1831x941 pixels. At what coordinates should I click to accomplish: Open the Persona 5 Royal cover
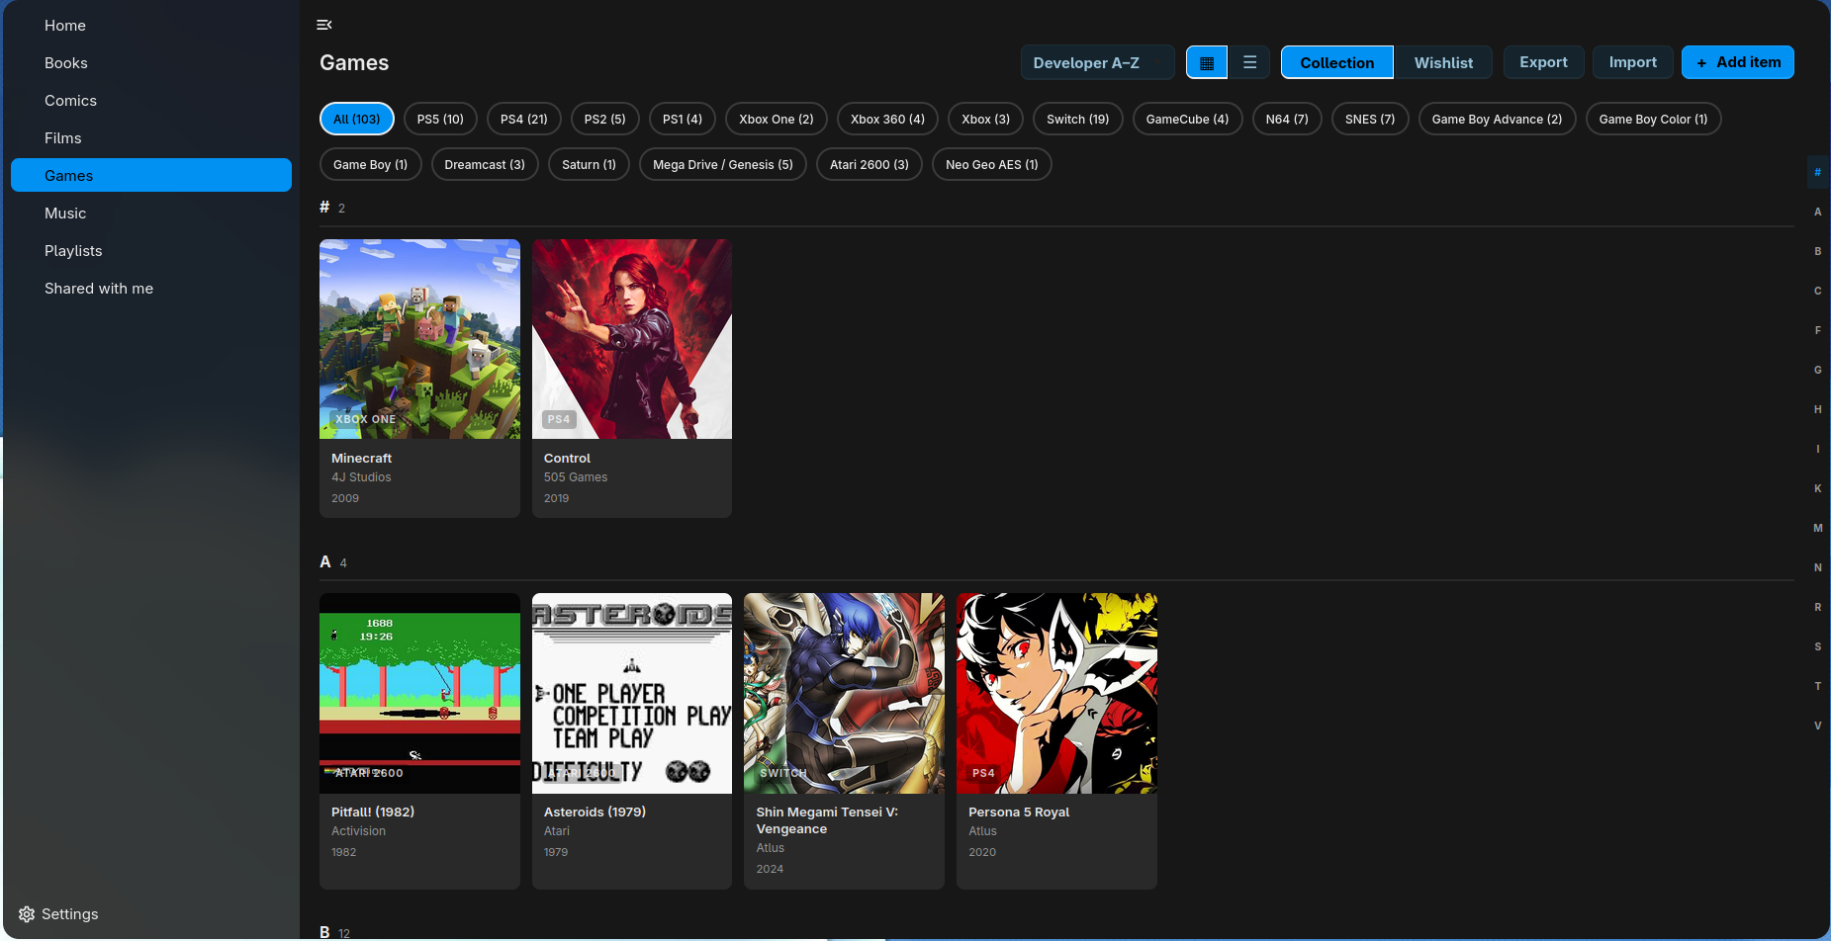(x=1056, y=693)
